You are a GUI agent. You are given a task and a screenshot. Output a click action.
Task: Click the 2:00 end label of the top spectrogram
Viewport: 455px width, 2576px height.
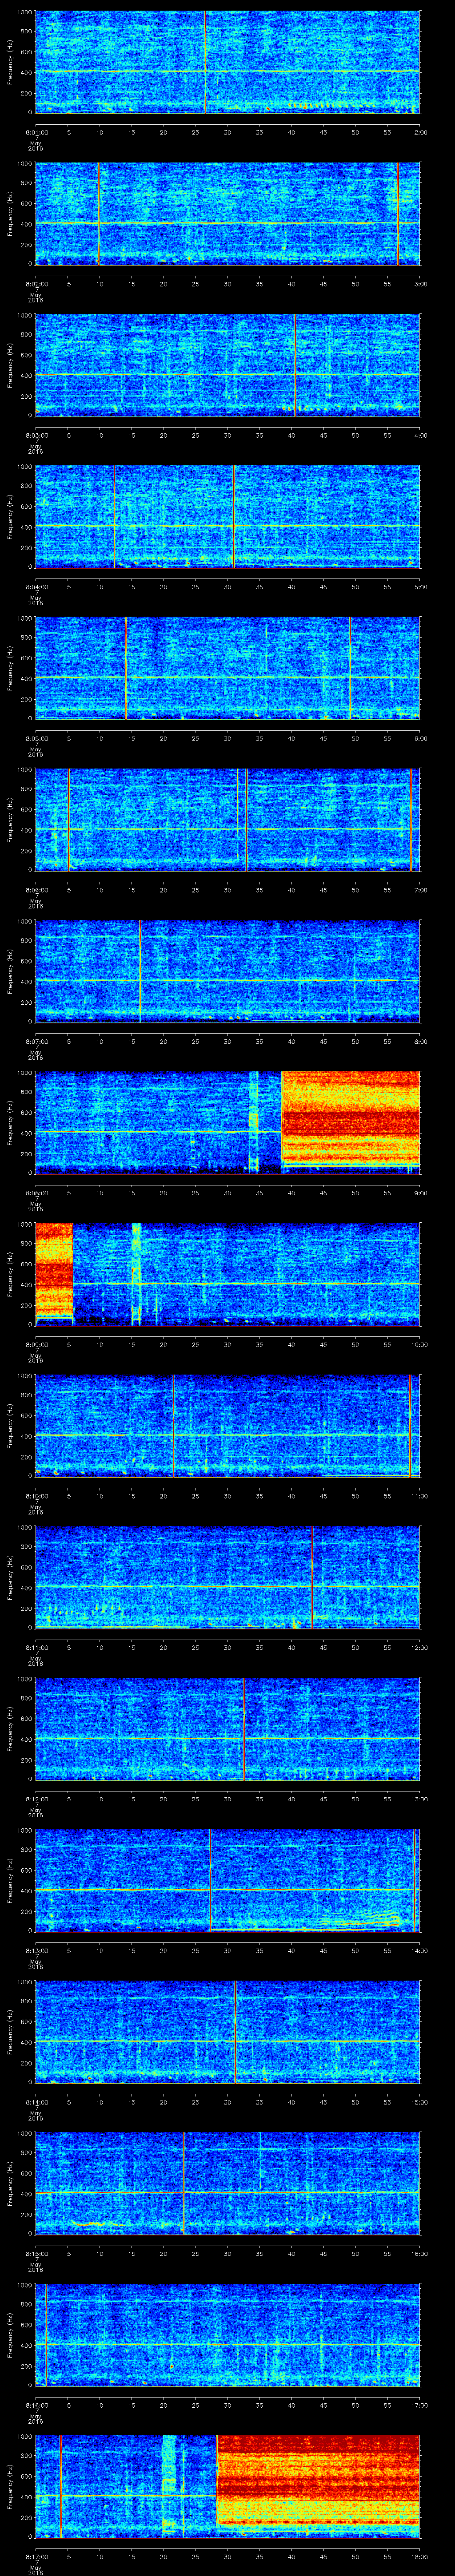420,132
